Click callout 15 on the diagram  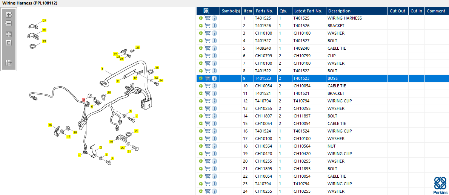(157, 68)
